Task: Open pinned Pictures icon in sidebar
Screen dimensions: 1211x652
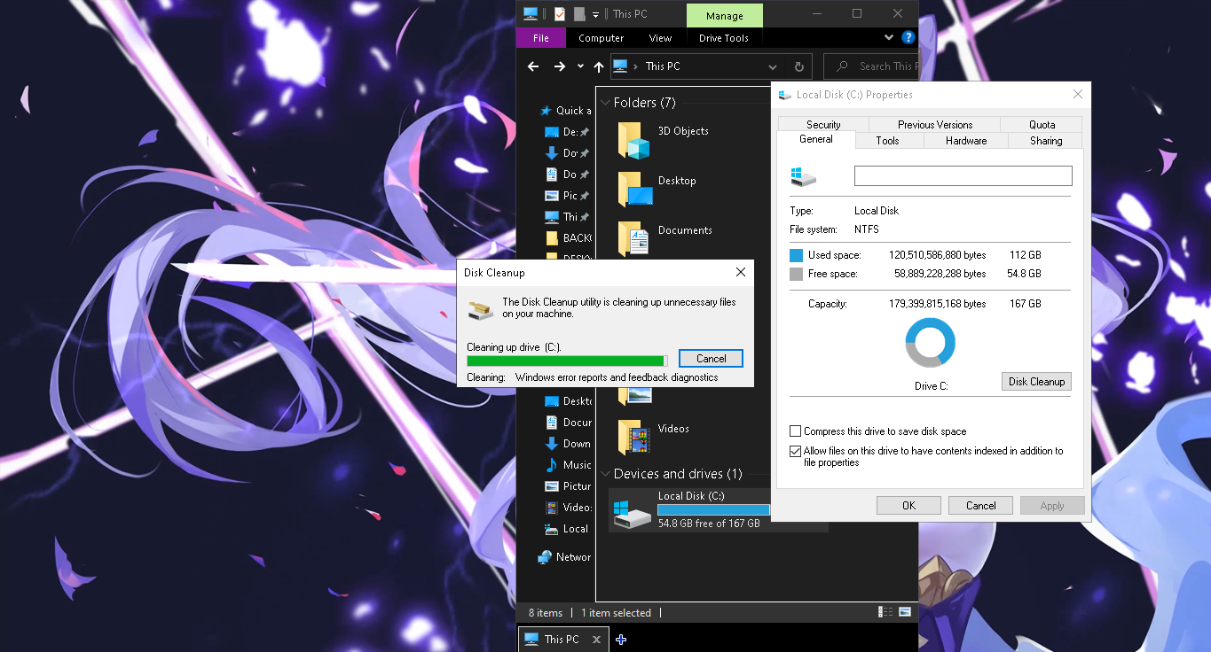Action: coord(551,196)
